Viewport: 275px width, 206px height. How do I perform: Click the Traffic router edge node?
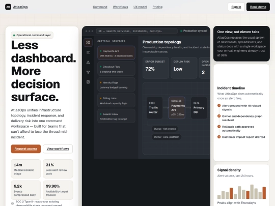tap(154, 108)
